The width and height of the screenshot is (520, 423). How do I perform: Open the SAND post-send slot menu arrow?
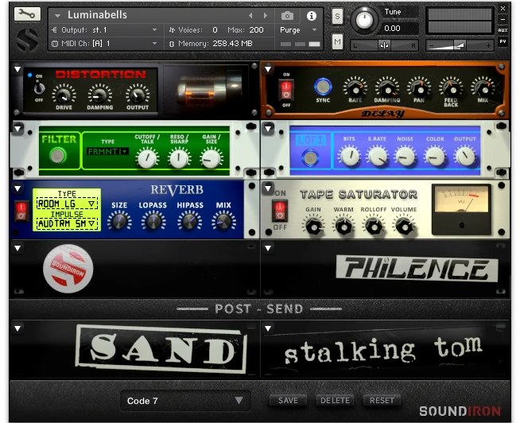pyautogui.click(x=17, y=328)
